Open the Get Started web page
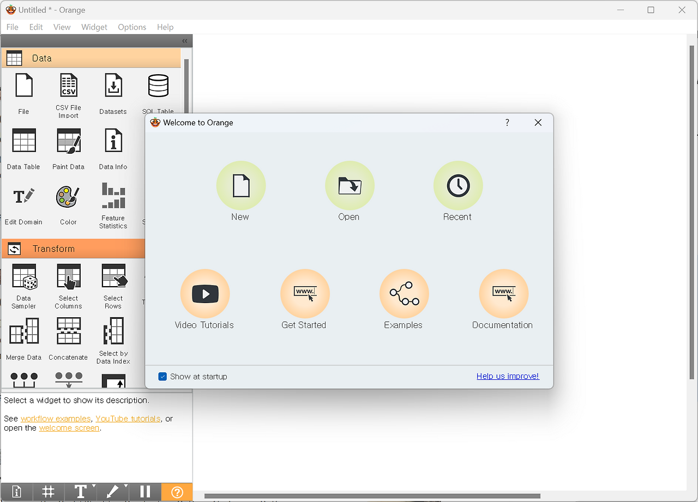This screenshot has width=698, height=502. pyautogui.click(x=304, y=294)
